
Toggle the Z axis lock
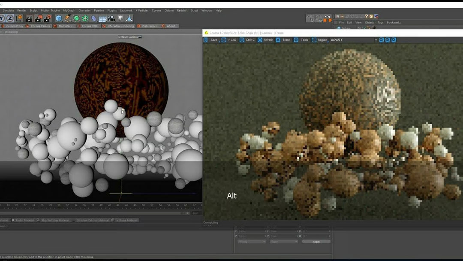pos(10,18)
